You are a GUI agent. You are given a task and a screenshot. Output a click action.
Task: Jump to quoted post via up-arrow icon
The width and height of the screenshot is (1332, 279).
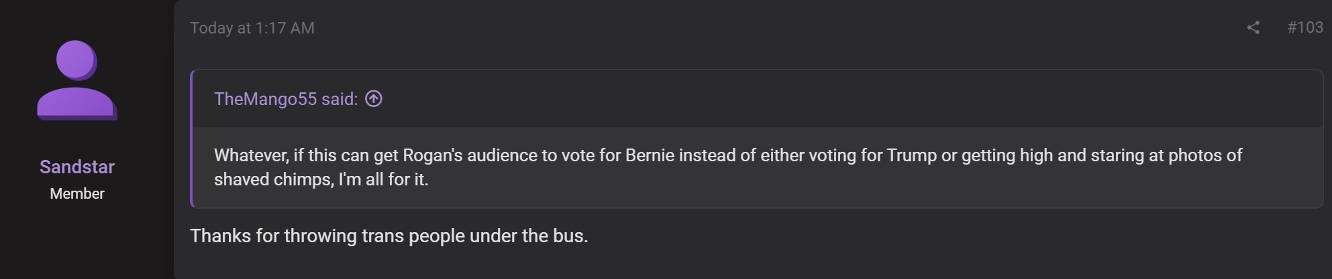pos(374,99)
